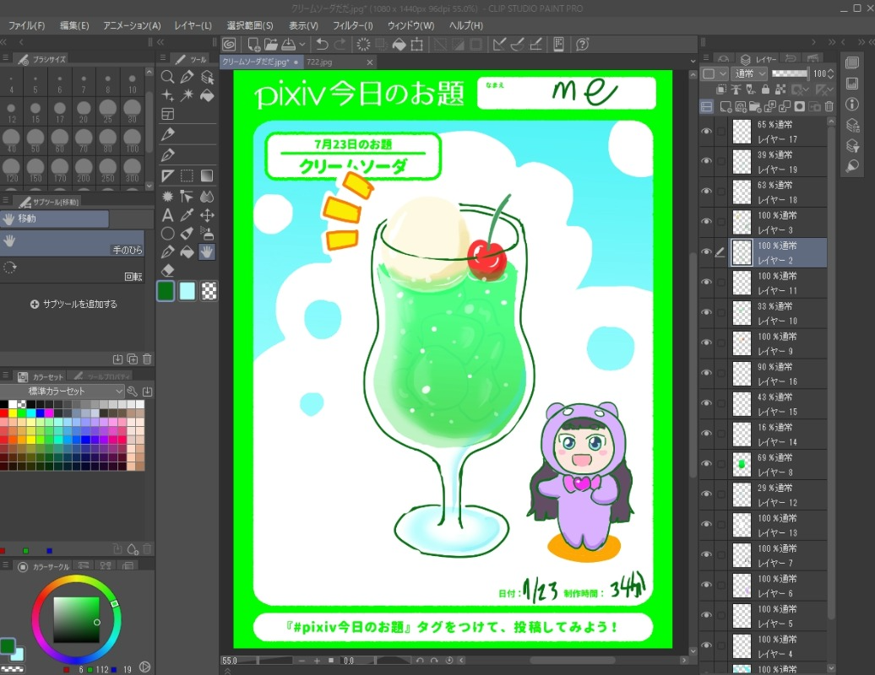The image size is (875, 675).
Task: Select the Magnifier zoom tool
Action: pos(168,77)
